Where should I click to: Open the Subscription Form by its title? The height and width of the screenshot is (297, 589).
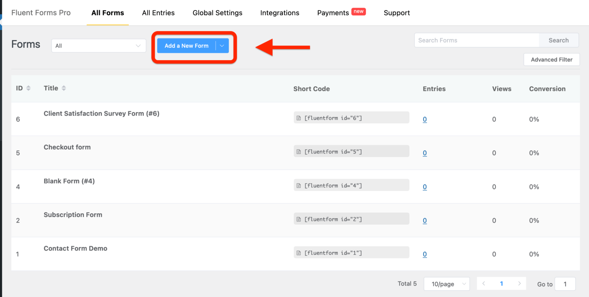coord(73,215)
